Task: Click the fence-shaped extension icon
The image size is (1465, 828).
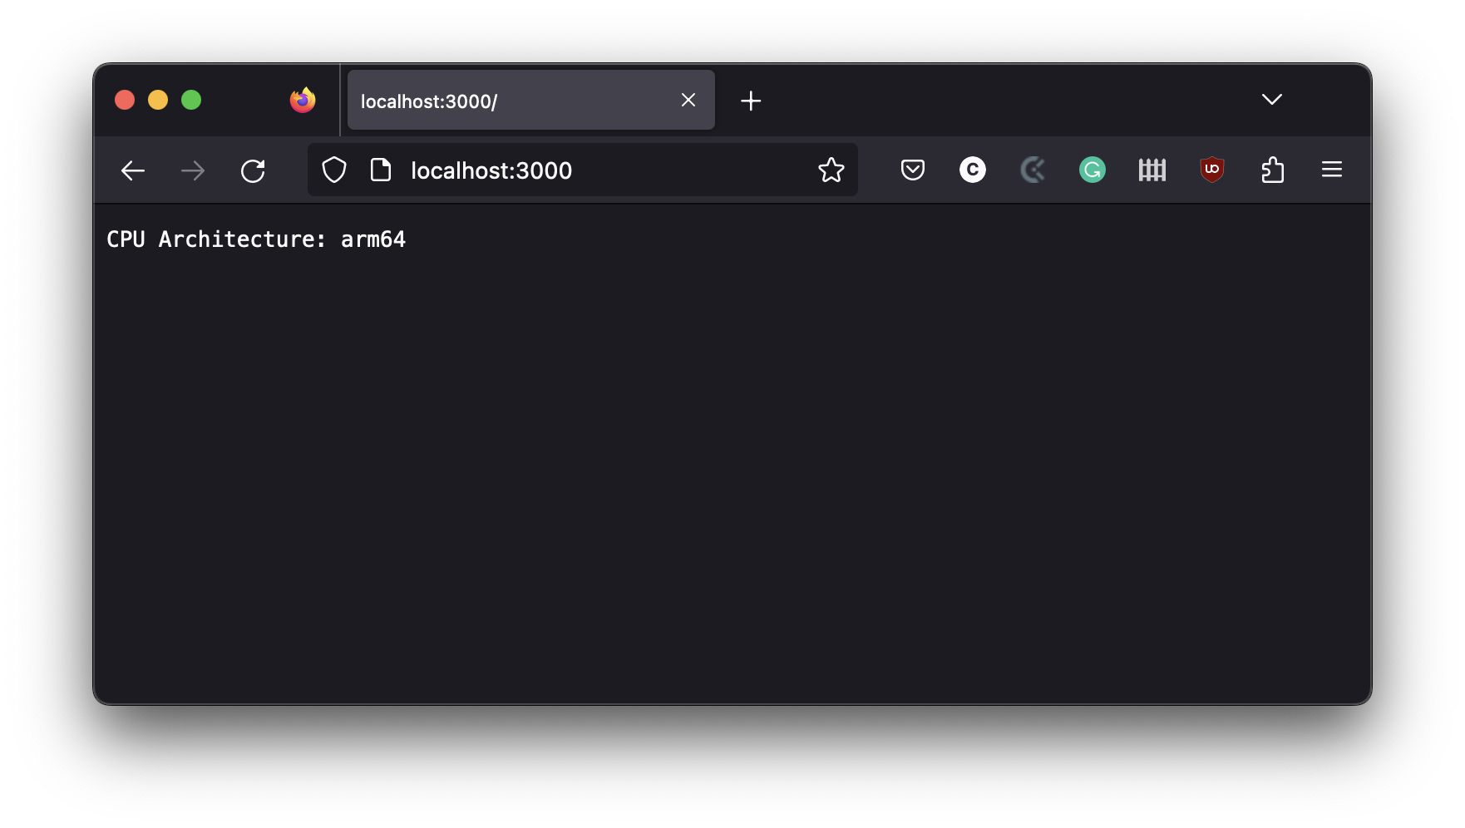Action: [x=1152, y=170]
